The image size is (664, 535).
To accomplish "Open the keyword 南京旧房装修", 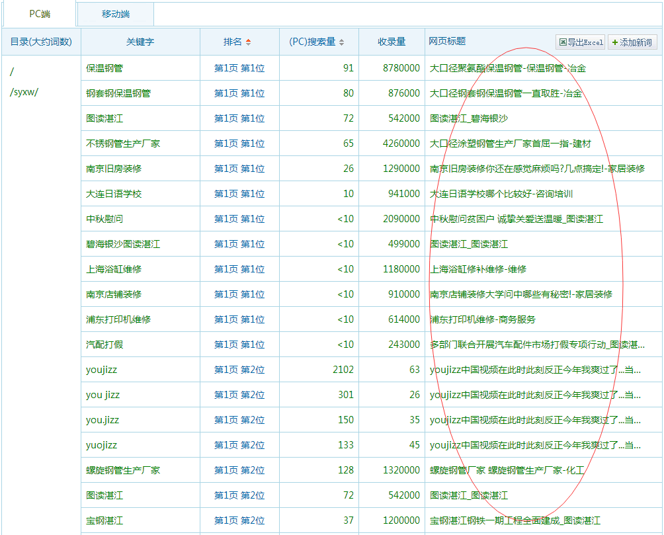I will pyautogui.click(x=114, y=169).
